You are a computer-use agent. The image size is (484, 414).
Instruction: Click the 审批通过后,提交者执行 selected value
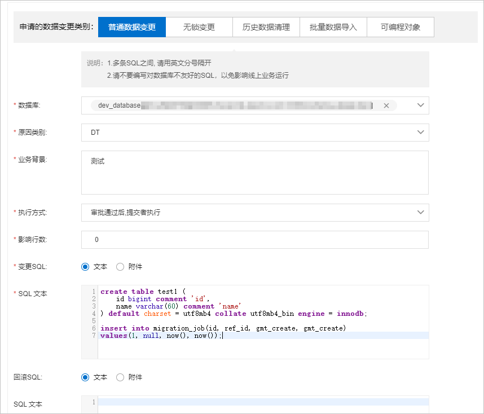pos(125,213)
